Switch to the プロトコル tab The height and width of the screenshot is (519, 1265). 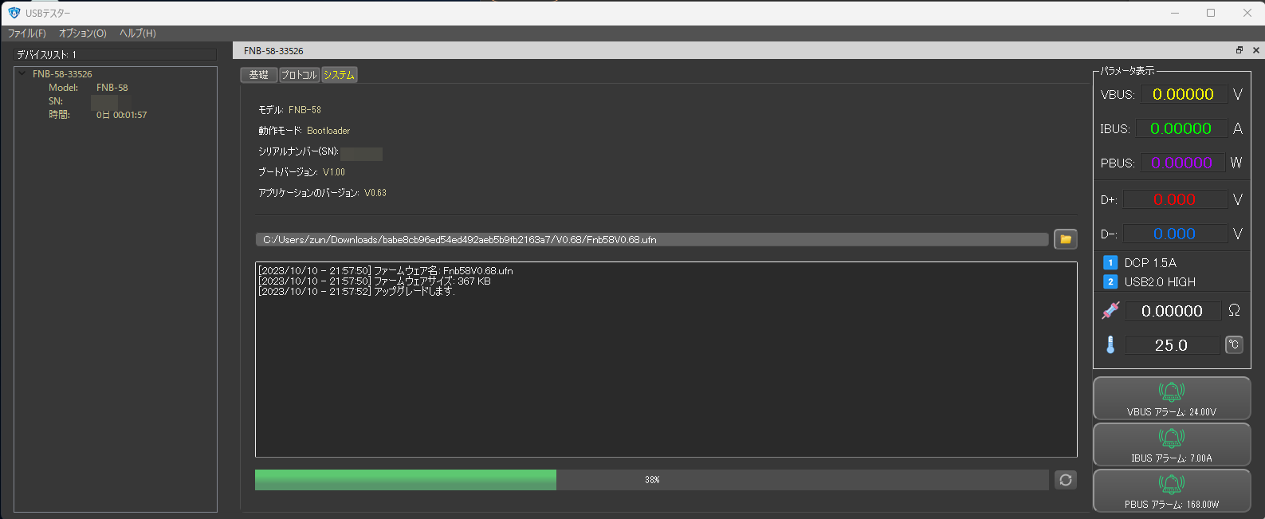coord(299,75)
